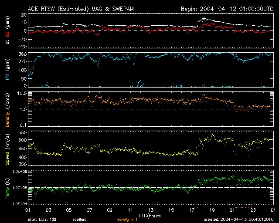Click the "0.1" tick on Density plot
Image resolution: width=279 pixels, height=223 pixels.
23,125
